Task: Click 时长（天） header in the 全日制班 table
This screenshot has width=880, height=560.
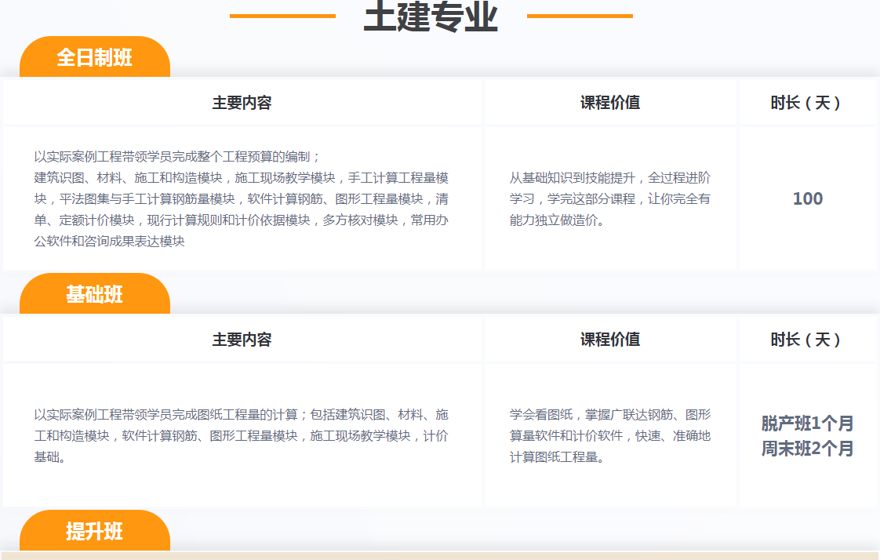Action: (x=807, y=103)
